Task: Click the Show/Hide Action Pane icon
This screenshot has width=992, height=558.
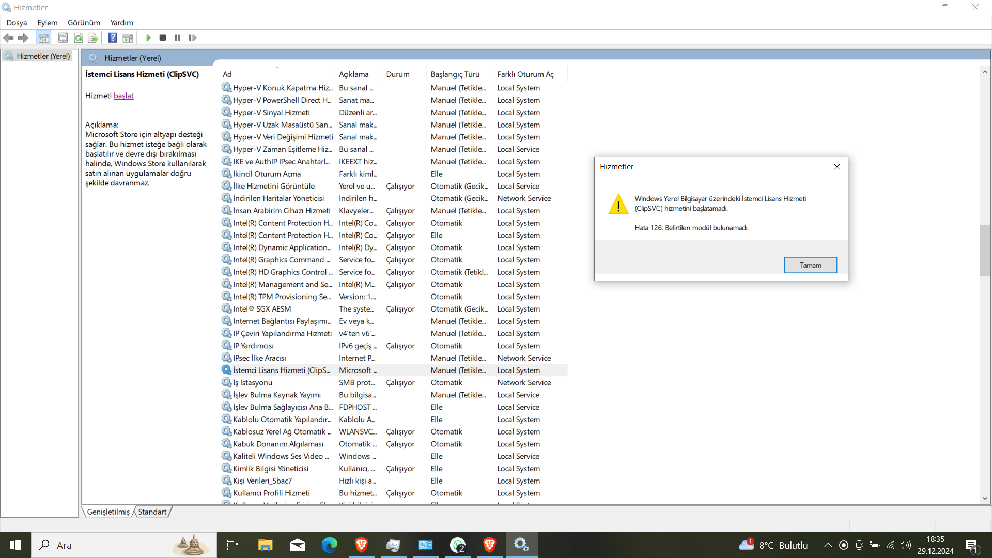Action: 128,38
